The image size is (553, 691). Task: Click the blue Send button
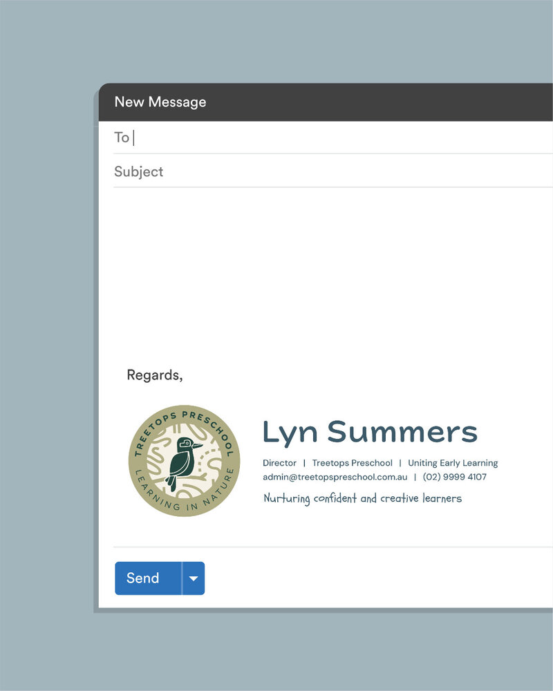pos(148,578)
